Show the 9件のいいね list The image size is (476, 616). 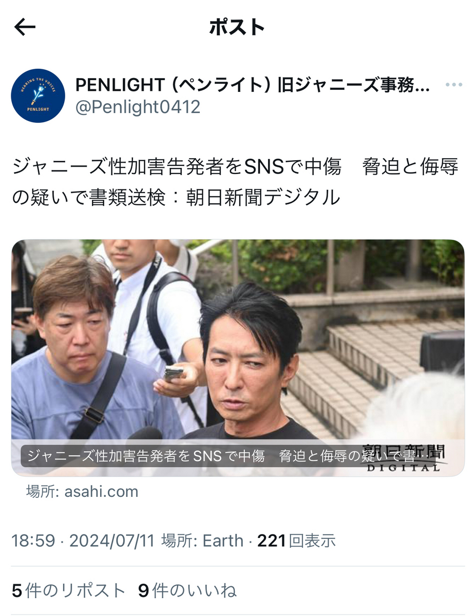click(187, 591)
